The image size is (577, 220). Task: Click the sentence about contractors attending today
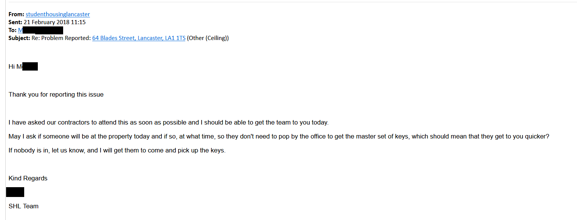pos(169,123)
